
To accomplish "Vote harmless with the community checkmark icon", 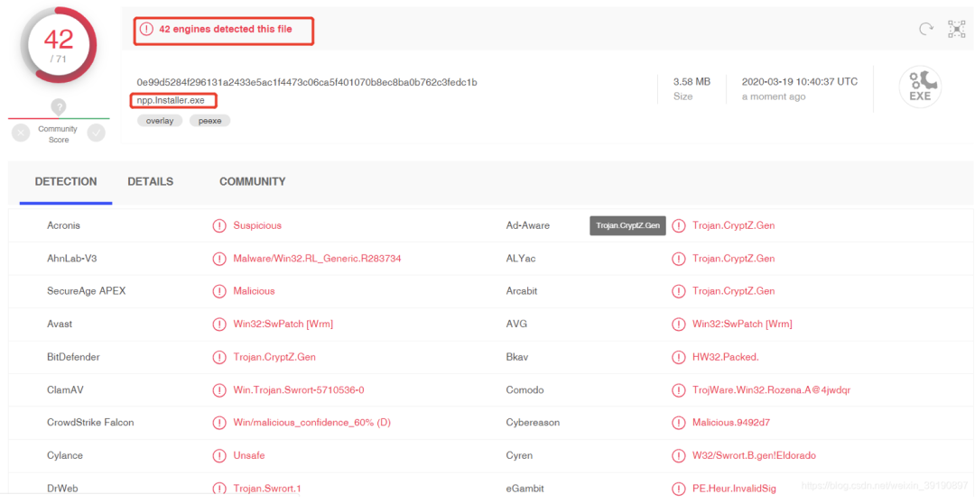I will coord(97,133).
